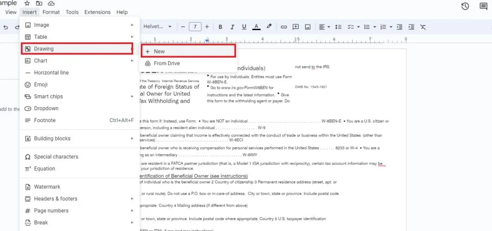Open the text color picker
492x231 pixels.
click(x=257, y=27)
